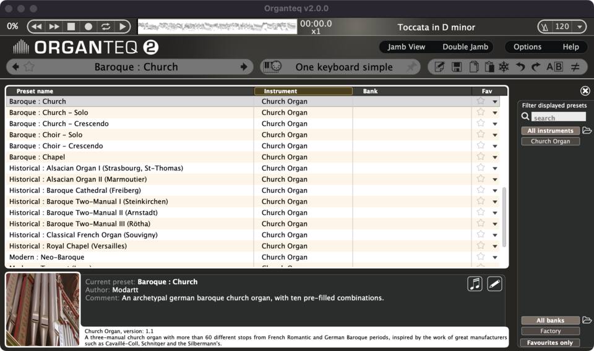
Task: Click the A/B compare icon
Action: 554,67
